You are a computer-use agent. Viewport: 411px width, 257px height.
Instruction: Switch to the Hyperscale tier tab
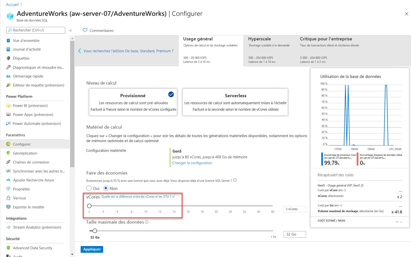click(269, 51)
